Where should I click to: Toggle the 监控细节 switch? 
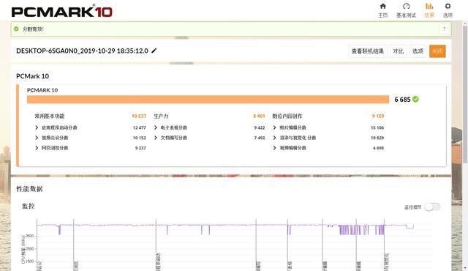[x=432, y=207]
